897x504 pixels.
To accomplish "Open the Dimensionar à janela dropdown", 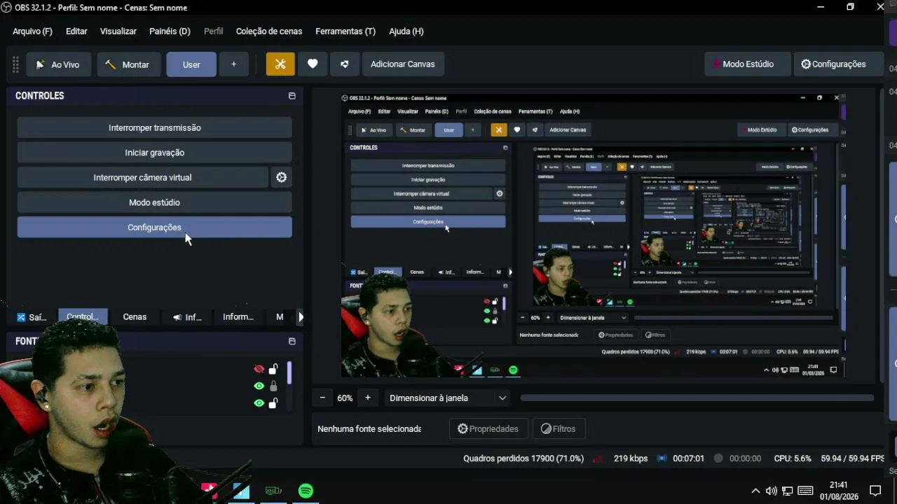I will pyautogui.click(x=447, y=398).
